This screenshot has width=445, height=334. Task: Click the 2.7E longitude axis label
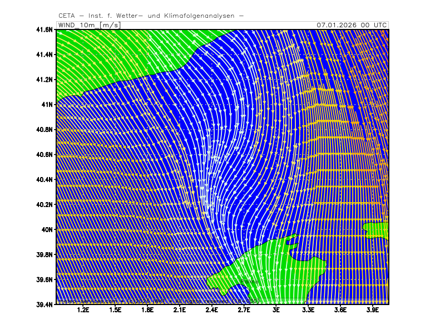(244, 310)
